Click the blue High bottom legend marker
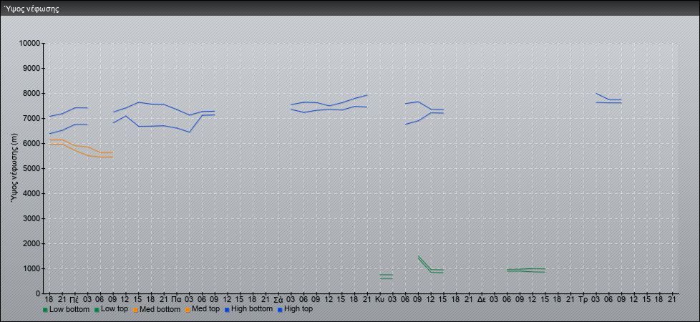Image resolution: width=700 pixels, height=322 pixels. coord(225,310)
